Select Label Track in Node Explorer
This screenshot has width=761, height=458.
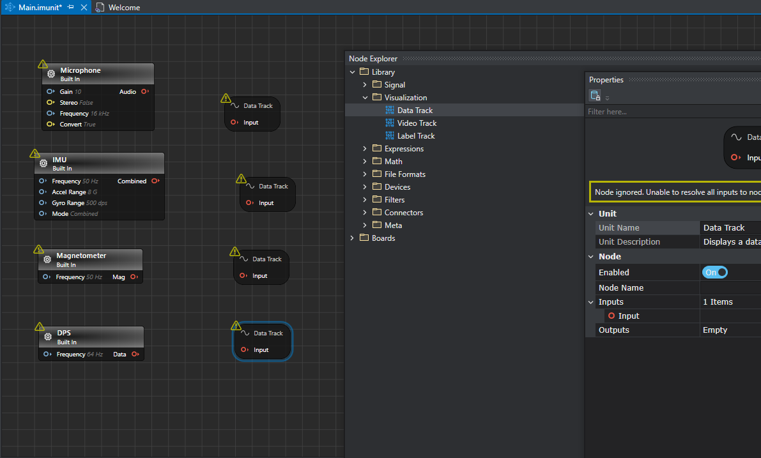point(416,136)
